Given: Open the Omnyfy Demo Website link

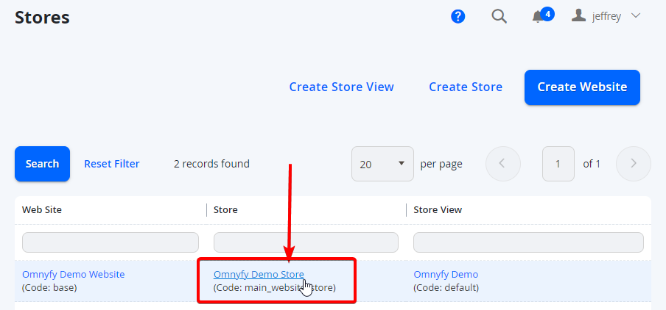Looking at the screenshot, I should 74,275.
